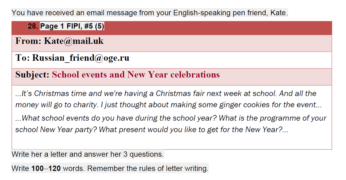
Task: Click the task number 28
Action: pyautogui.click(x=33, y=26)
